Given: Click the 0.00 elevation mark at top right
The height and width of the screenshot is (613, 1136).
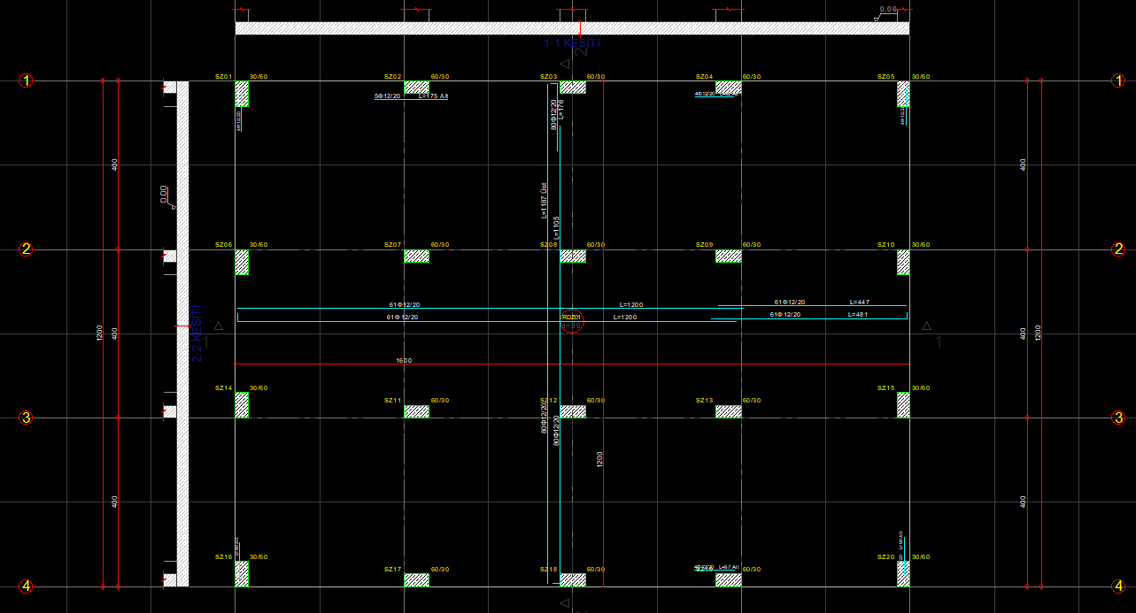Looking at the screenshot, I should point(887,9).
